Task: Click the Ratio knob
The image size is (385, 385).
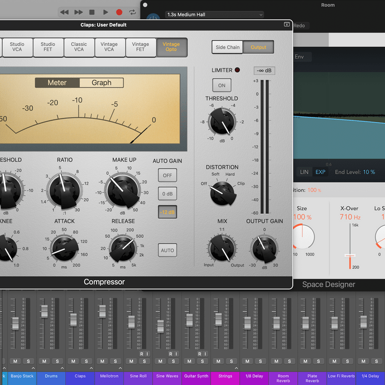Action: pyautogui.click(x=64, y=191)
